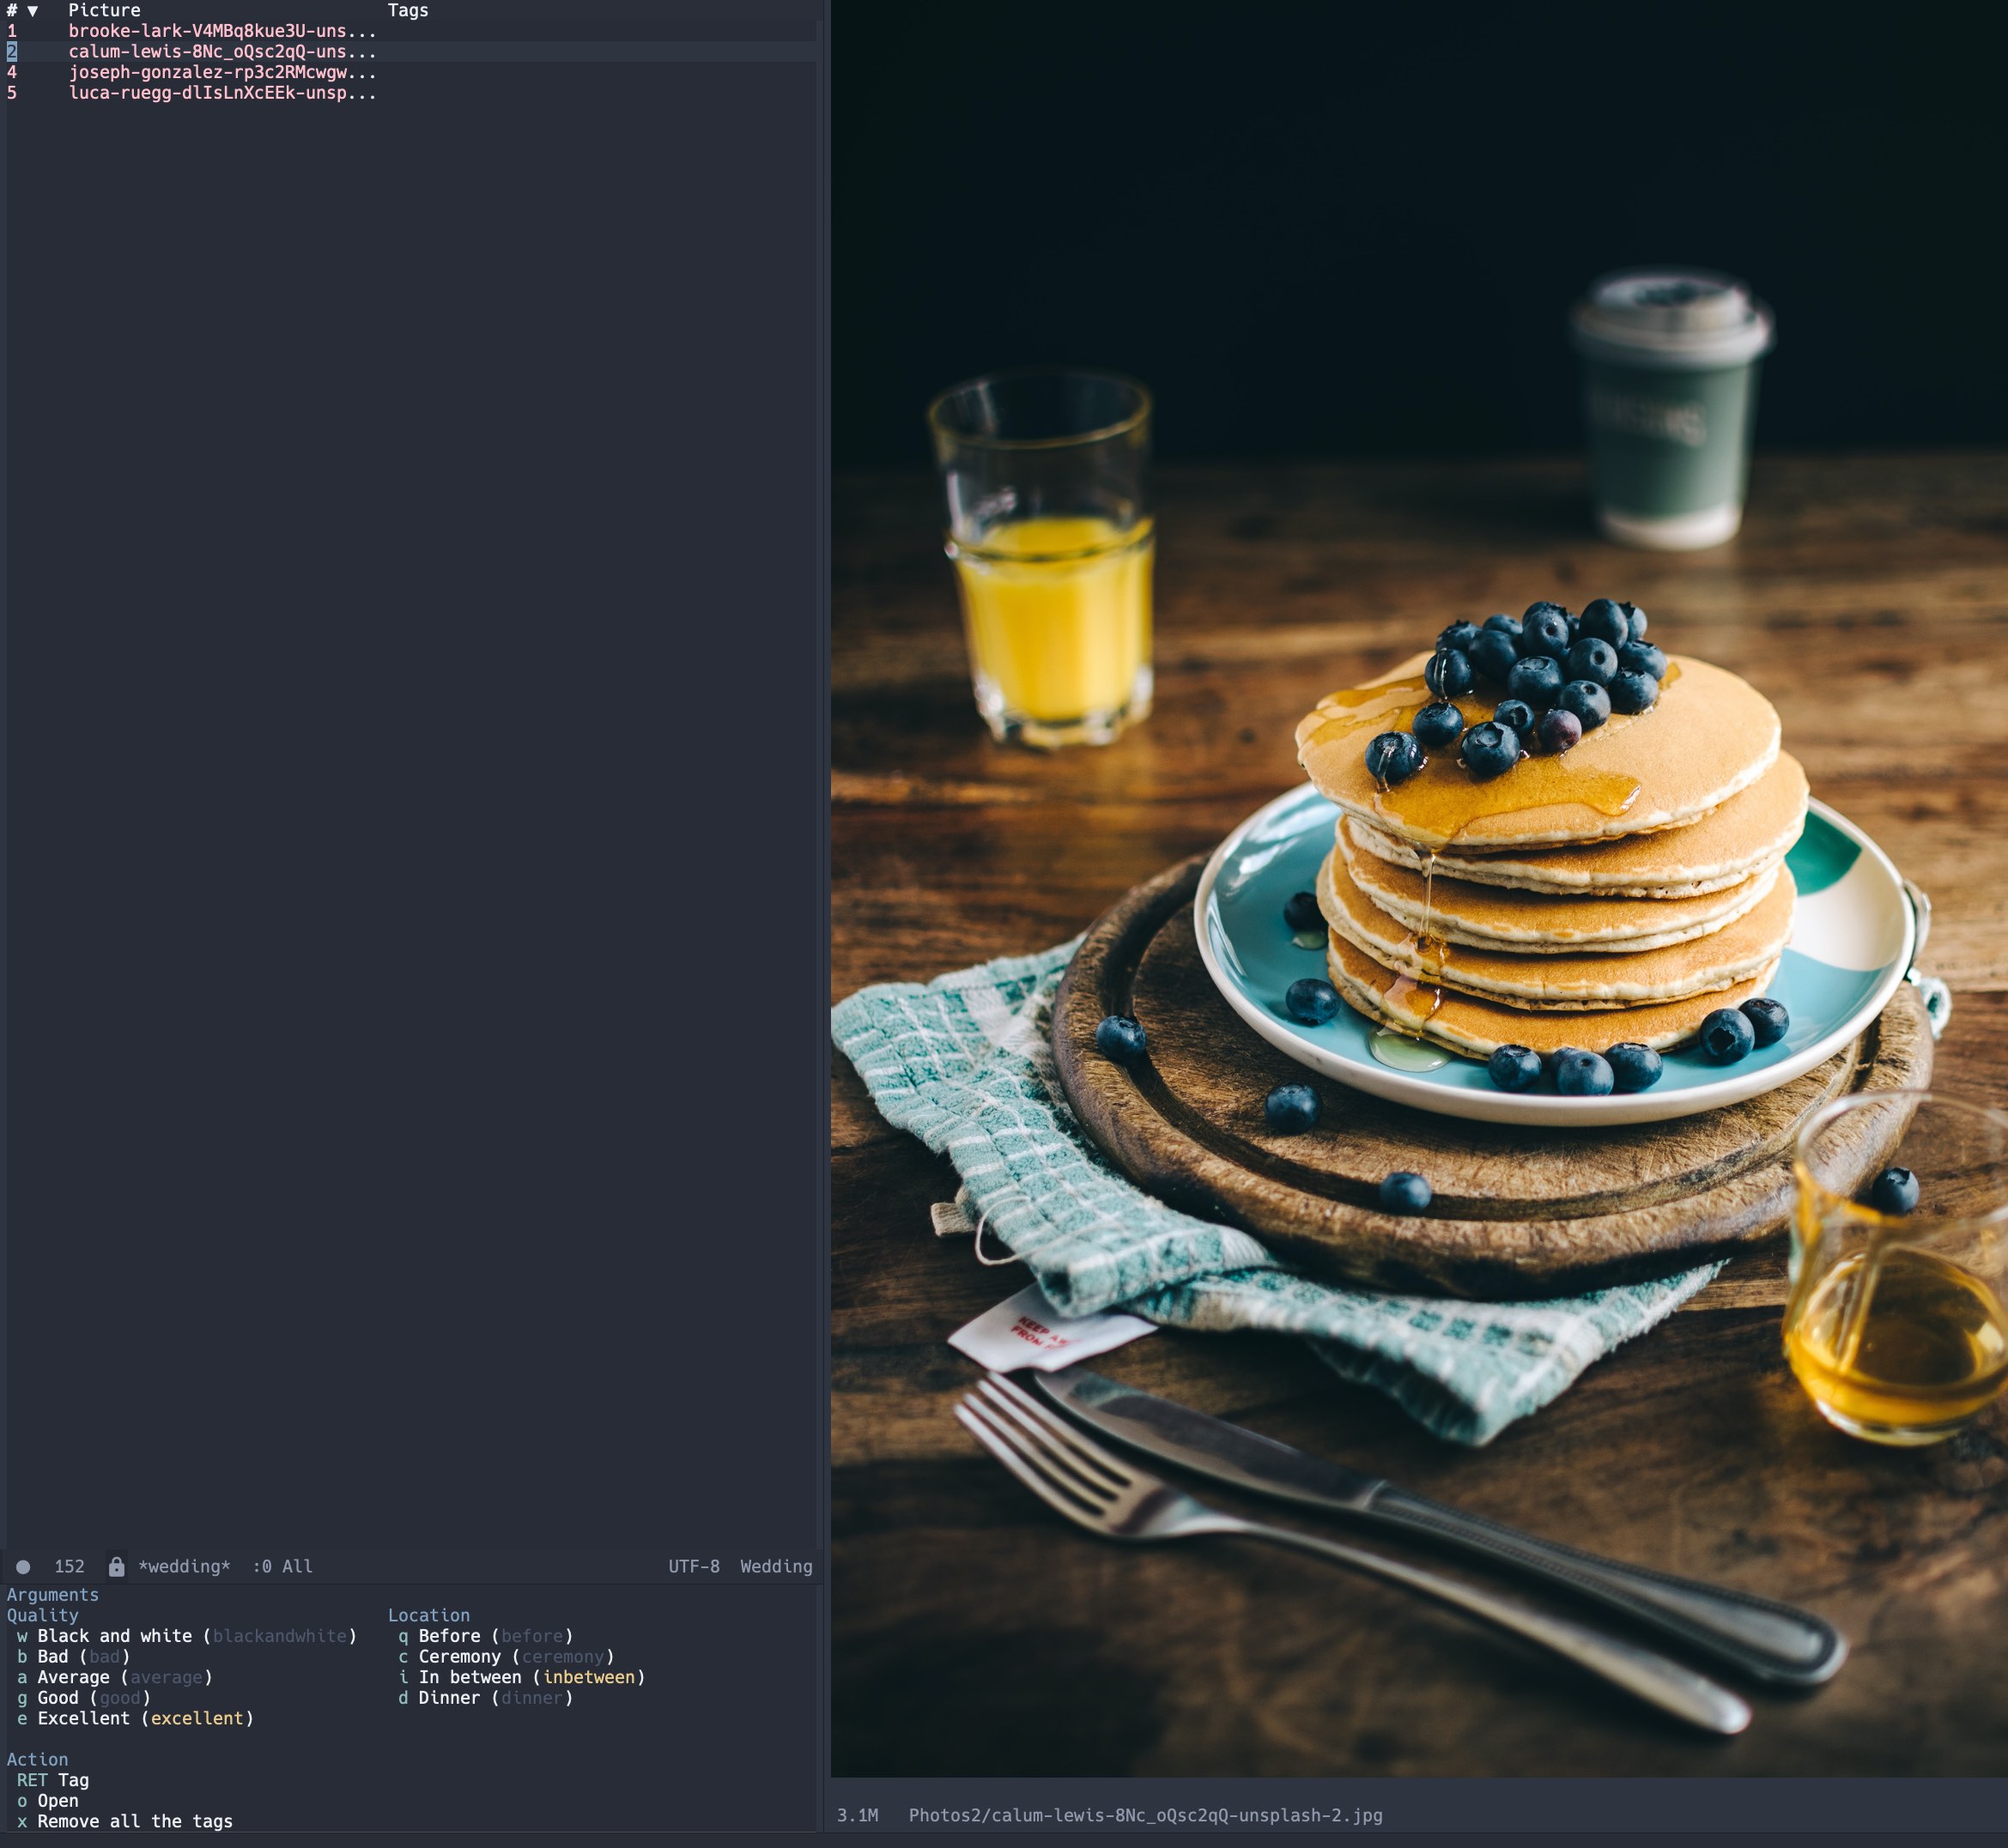
Task: Click the pancake photo preview
Action: [1418, 890]
